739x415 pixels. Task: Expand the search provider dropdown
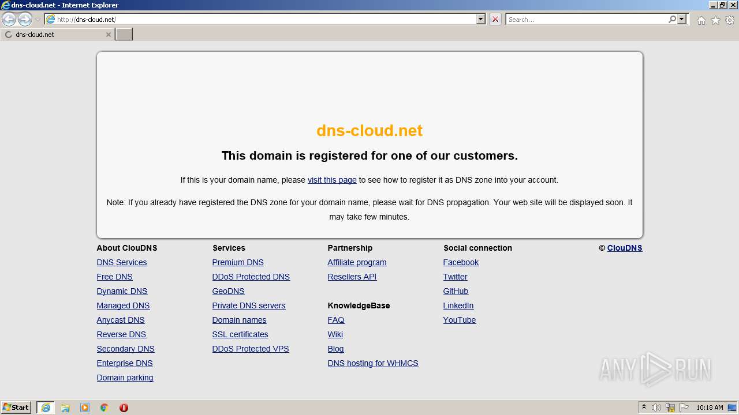click(x=682, y=20)
